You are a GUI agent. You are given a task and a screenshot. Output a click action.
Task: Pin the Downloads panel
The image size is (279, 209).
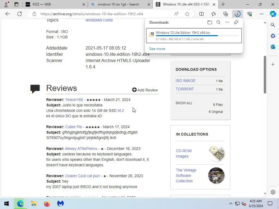point(236,22)
